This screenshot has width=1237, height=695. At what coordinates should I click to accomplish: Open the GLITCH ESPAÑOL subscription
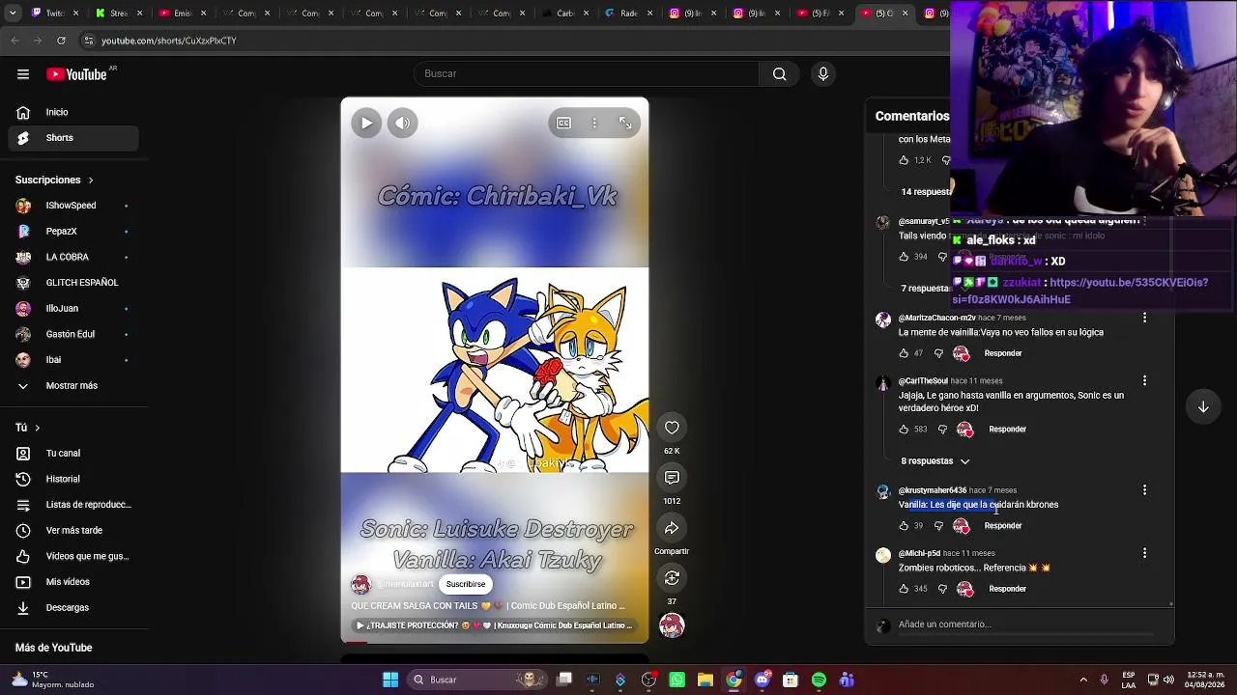click(x=74, y=283)
